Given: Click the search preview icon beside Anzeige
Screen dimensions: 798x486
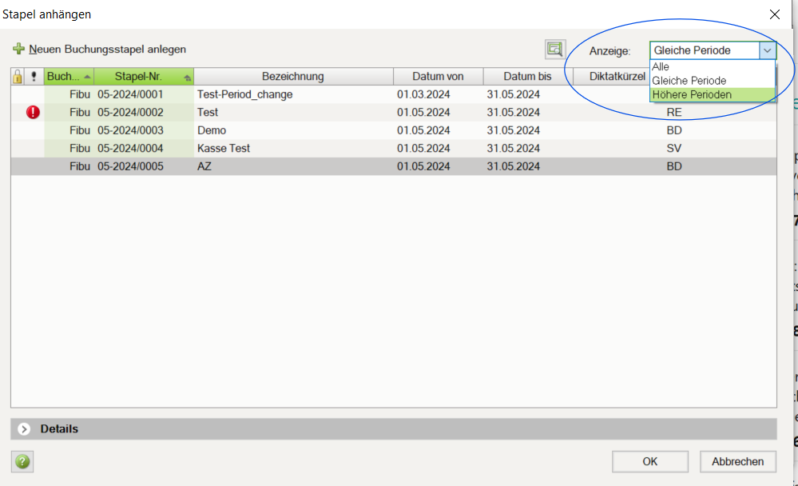Looking at the screenshot, I should coord(554,50).
